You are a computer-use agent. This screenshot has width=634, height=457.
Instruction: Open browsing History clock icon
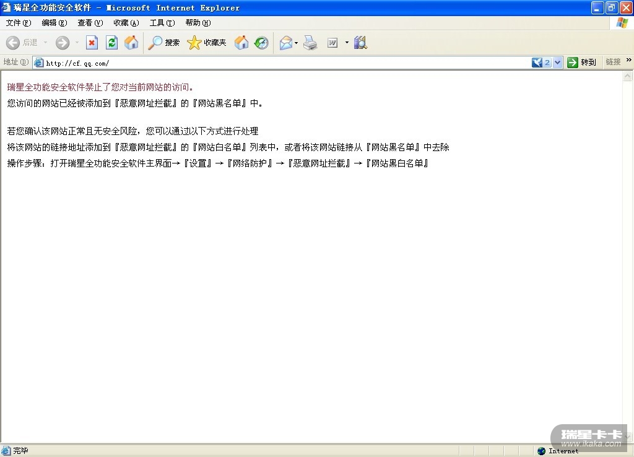[261, 43]
